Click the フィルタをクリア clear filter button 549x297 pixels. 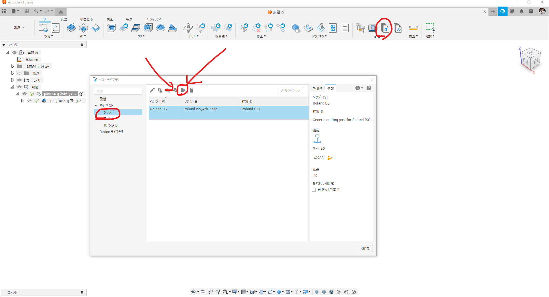pos(290,90)
